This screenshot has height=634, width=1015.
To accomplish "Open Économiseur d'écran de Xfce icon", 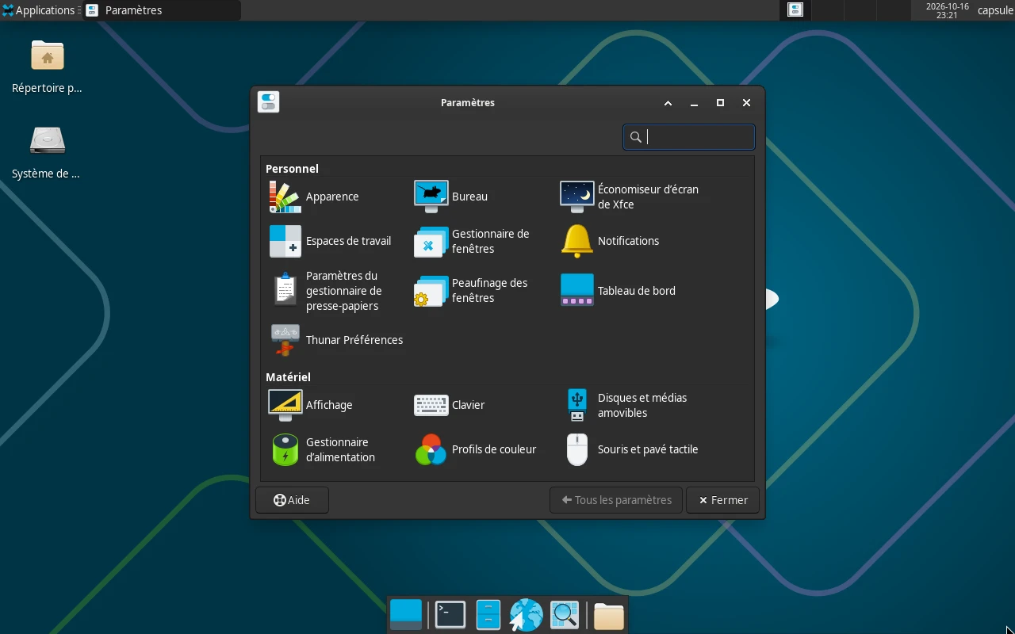I will [576, 197].
